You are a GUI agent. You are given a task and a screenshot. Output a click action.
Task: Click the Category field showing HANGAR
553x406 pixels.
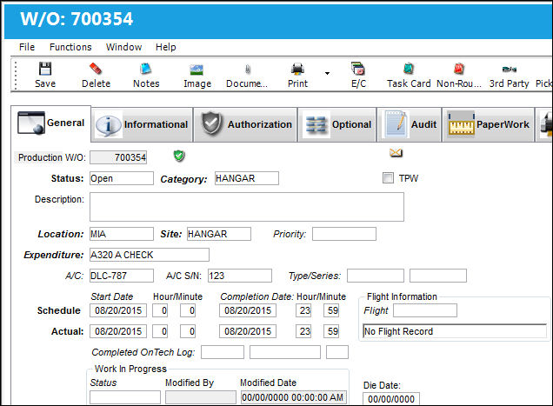[247, 178]
